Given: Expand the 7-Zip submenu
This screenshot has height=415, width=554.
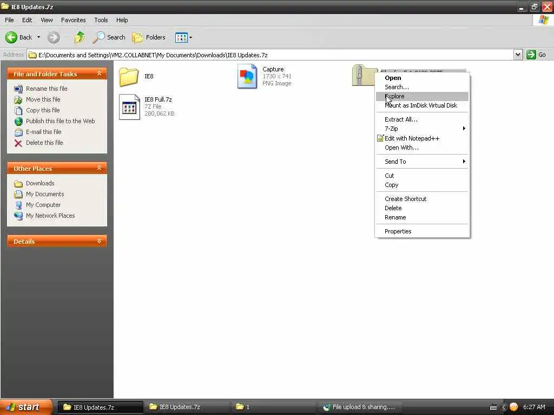Looking at the screenshot, I should click(422, 129).
